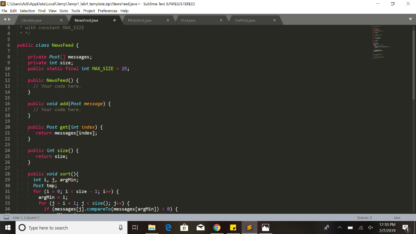This screenshot has height=234, width=416.
Task: Open the Action Center notifications icon
Action: coord(406,227)
